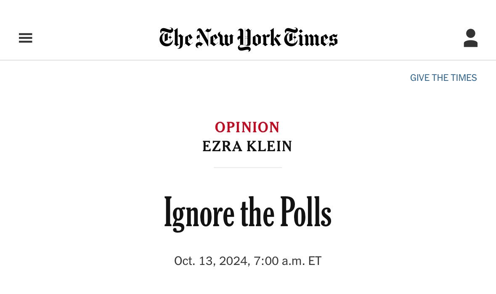This screenshot has width=496, height=294.
Task: Click the word "GIVE" in the top-right link
Action: [x=420, y=78]
